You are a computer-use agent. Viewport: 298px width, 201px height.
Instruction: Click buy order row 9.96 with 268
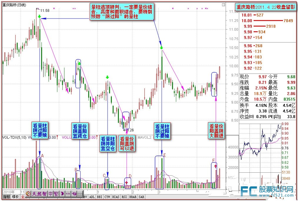(x=253, y=46)
